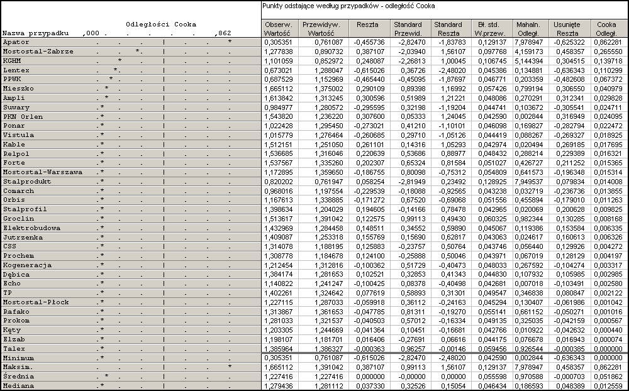Click the Nazwa przypadku header label
Screen dimensions: 629x391
pyautogui.click(x=36, y=33)
